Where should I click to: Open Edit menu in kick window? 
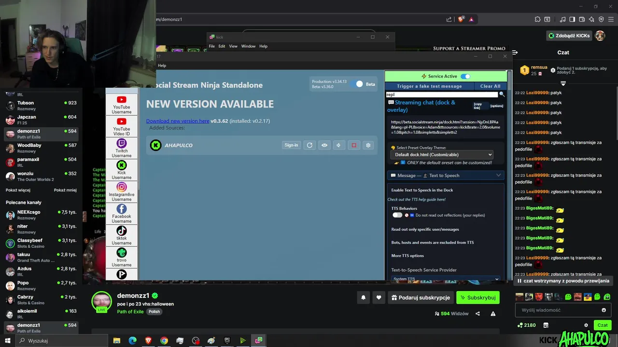coord(222,46)
